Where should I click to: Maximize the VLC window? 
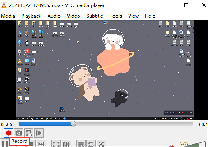click(186, 5)
